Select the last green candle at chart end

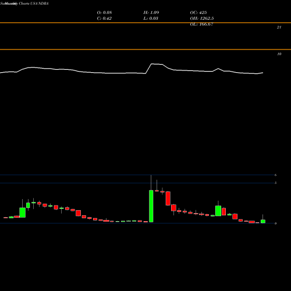(x=263, y=221)
